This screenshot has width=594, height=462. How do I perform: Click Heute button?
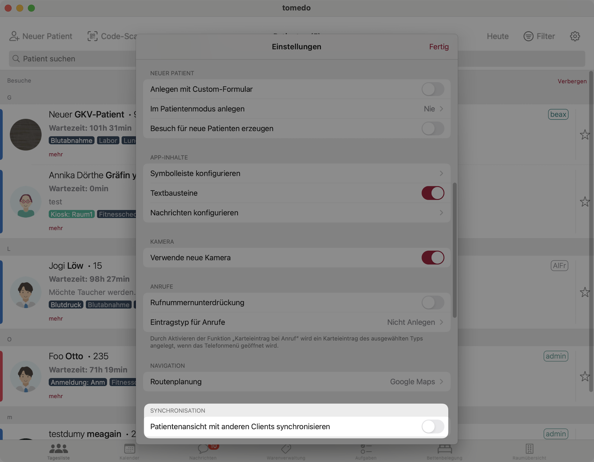[x=498, y=36]
